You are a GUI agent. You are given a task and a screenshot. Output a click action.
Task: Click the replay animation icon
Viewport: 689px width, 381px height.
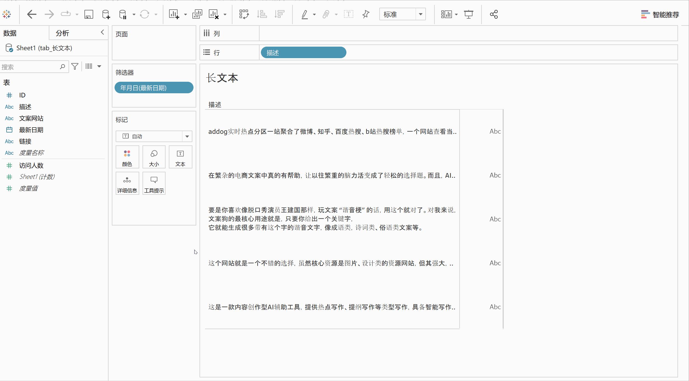point(66,14)
